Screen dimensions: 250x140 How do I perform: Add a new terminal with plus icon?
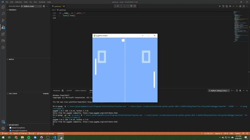(x=232, y=91)
